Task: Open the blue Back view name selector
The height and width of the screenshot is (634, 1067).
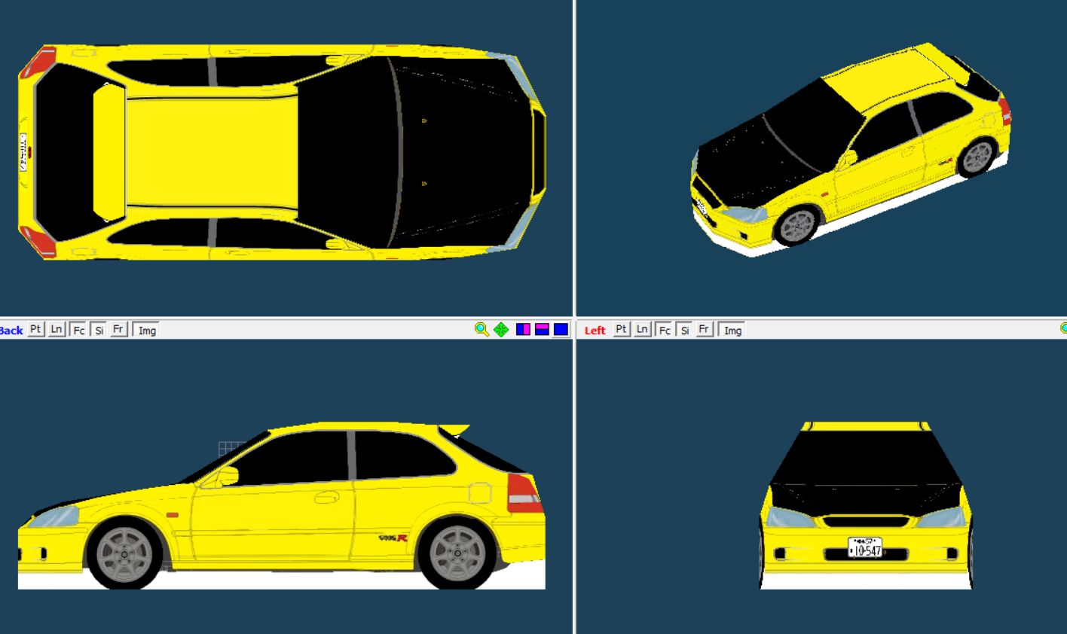Action: click(11, 331)
